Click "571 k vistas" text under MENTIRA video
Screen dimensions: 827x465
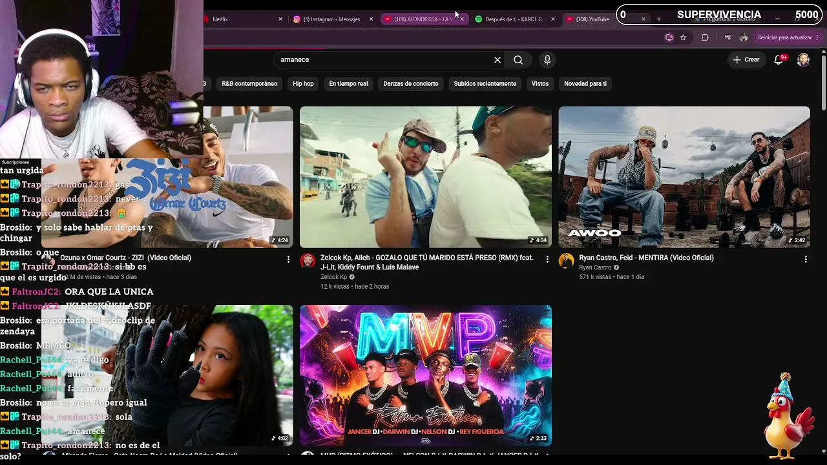(595, 277)
